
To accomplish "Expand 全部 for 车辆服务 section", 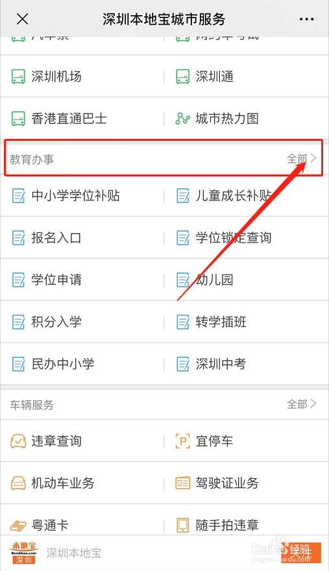I will [302, 404].
